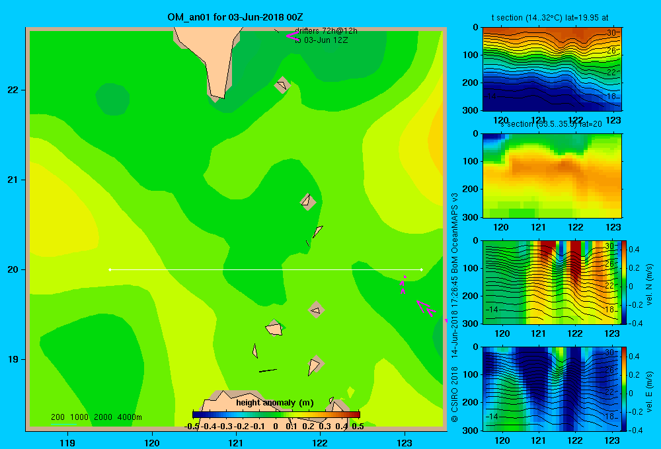661x449 pixels.
Task: Click the magenta drifter arrow beside drifters label
Action: [292, 36]
